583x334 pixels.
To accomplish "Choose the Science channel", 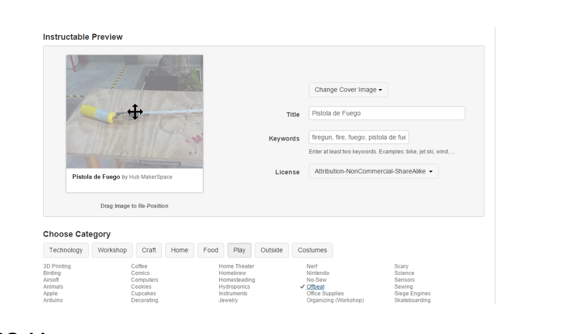I will coord(405,273).
